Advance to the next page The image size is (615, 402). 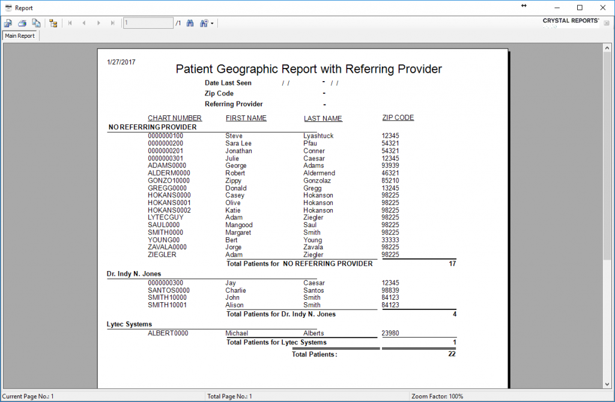pos(98,23)
